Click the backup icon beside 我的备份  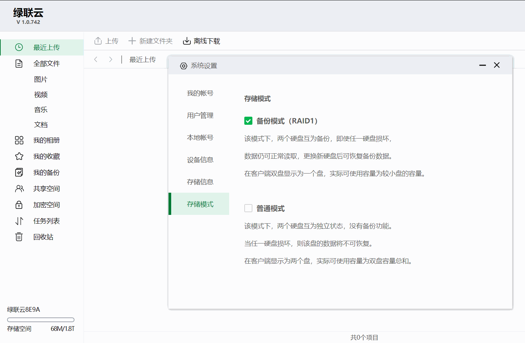tap(19, 173)
